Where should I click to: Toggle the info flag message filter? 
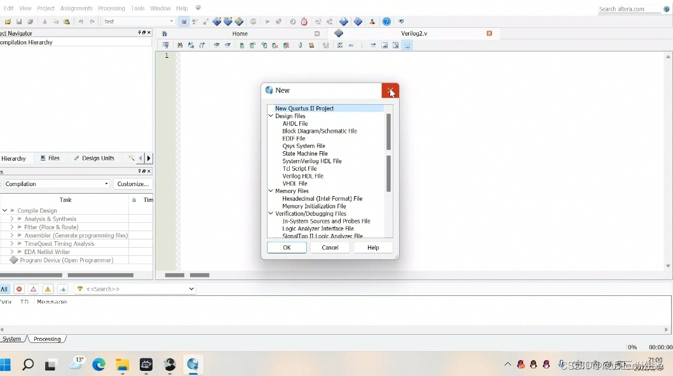click(63, 289)
